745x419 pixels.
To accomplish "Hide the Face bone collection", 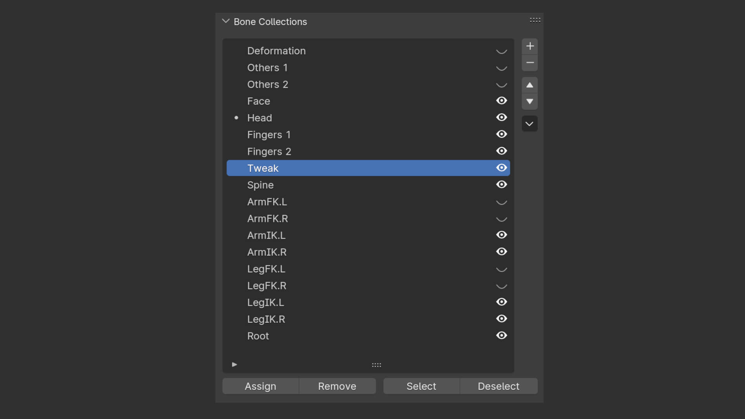I will [x=501, y=101].
